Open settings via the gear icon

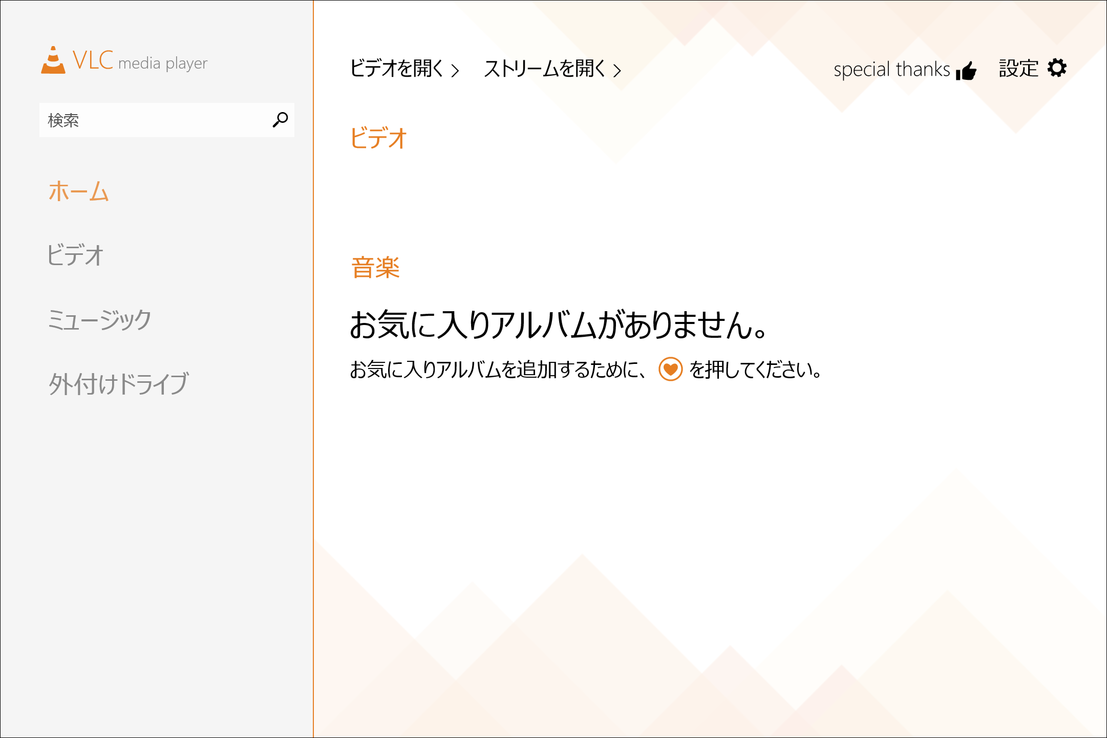point(1058,67)
